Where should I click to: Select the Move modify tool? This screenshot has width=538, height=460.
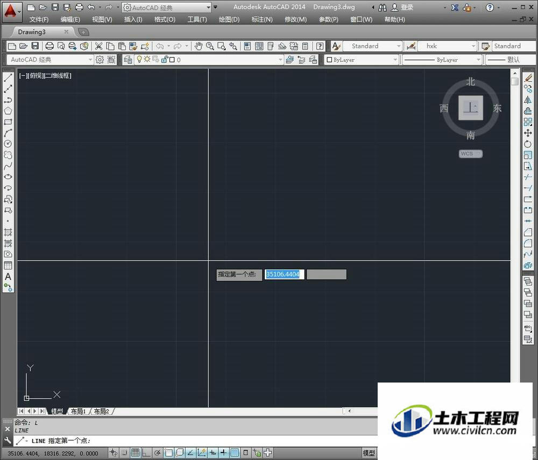(528, 133)
